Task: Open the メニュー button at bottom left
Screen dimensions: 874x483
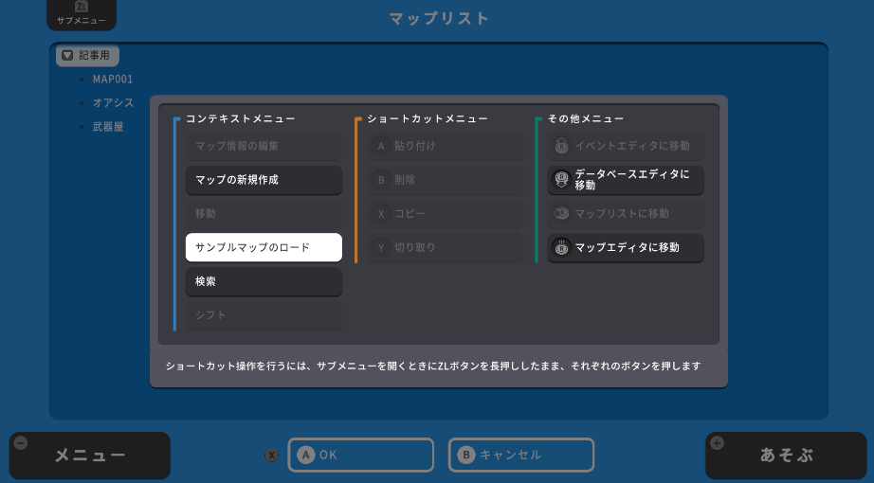Action: click(90, 456)
